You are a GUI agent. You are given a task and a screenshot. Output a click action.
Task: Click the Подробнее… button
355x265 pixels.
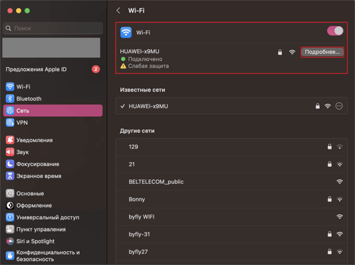tap(322, 52)
